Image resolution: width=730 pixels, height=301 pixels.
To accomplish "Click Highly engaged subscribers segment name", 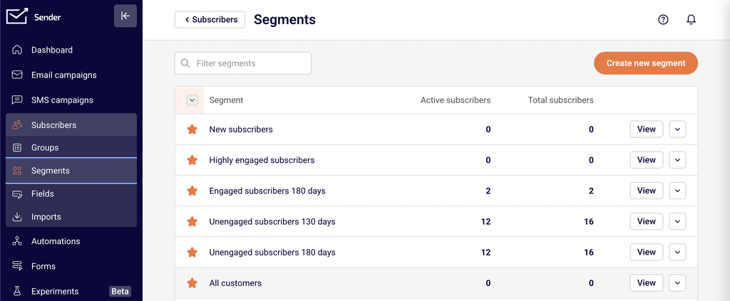I will [x=262, y=160].
